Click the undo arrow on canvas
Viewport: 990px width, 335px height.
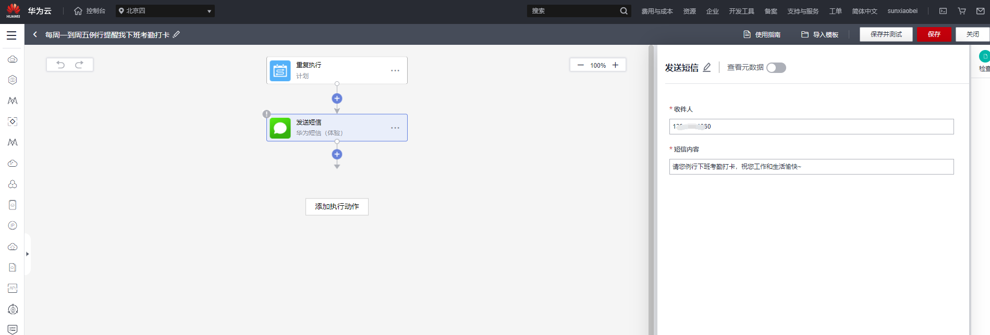pyautogui.click(x=60, y=65)
